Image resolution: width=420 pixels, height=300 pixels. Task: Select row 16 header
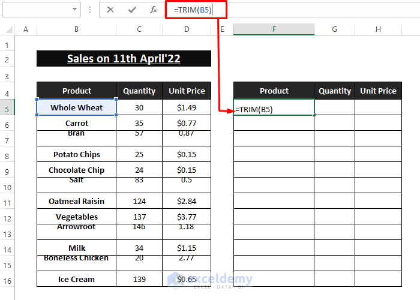tap(7, 280)
